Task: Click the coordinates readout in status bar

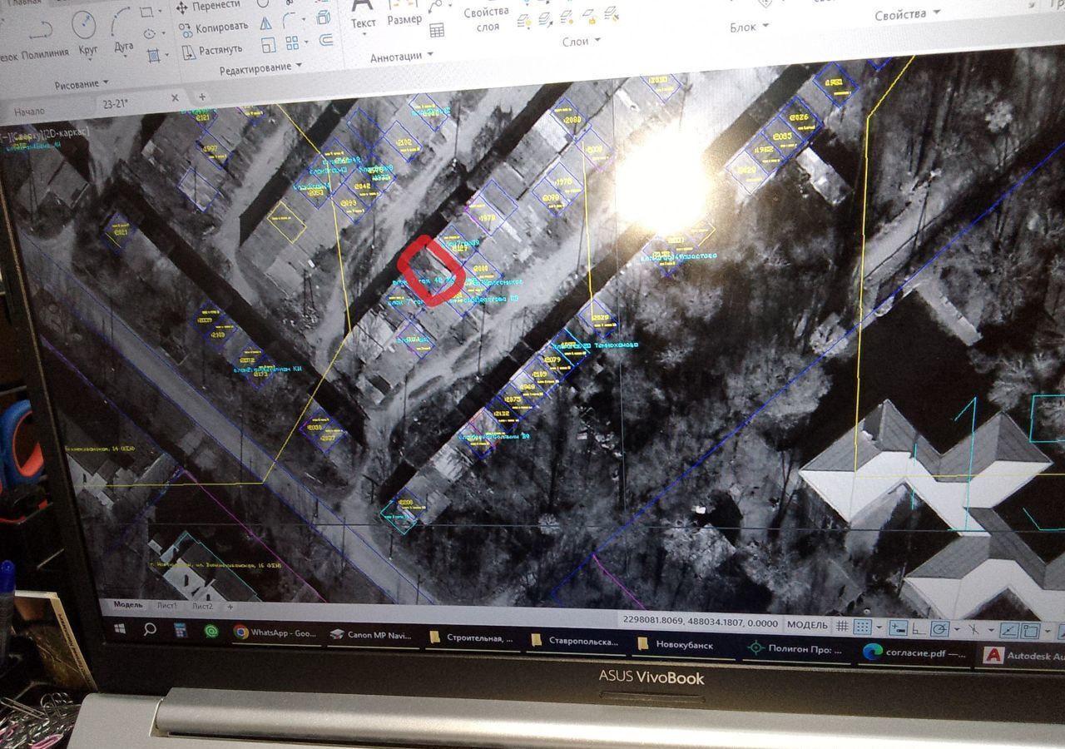Action: click(x=700, y=622)
